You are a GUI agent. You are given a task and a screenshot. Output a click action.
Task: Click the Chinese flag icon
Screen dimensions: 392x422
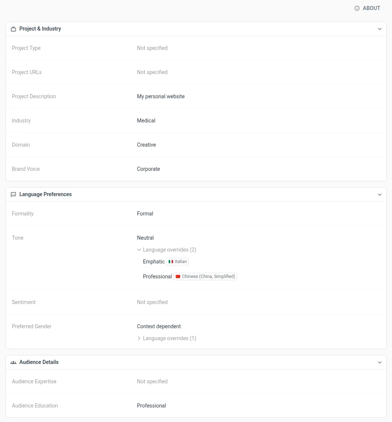[178, 276]
